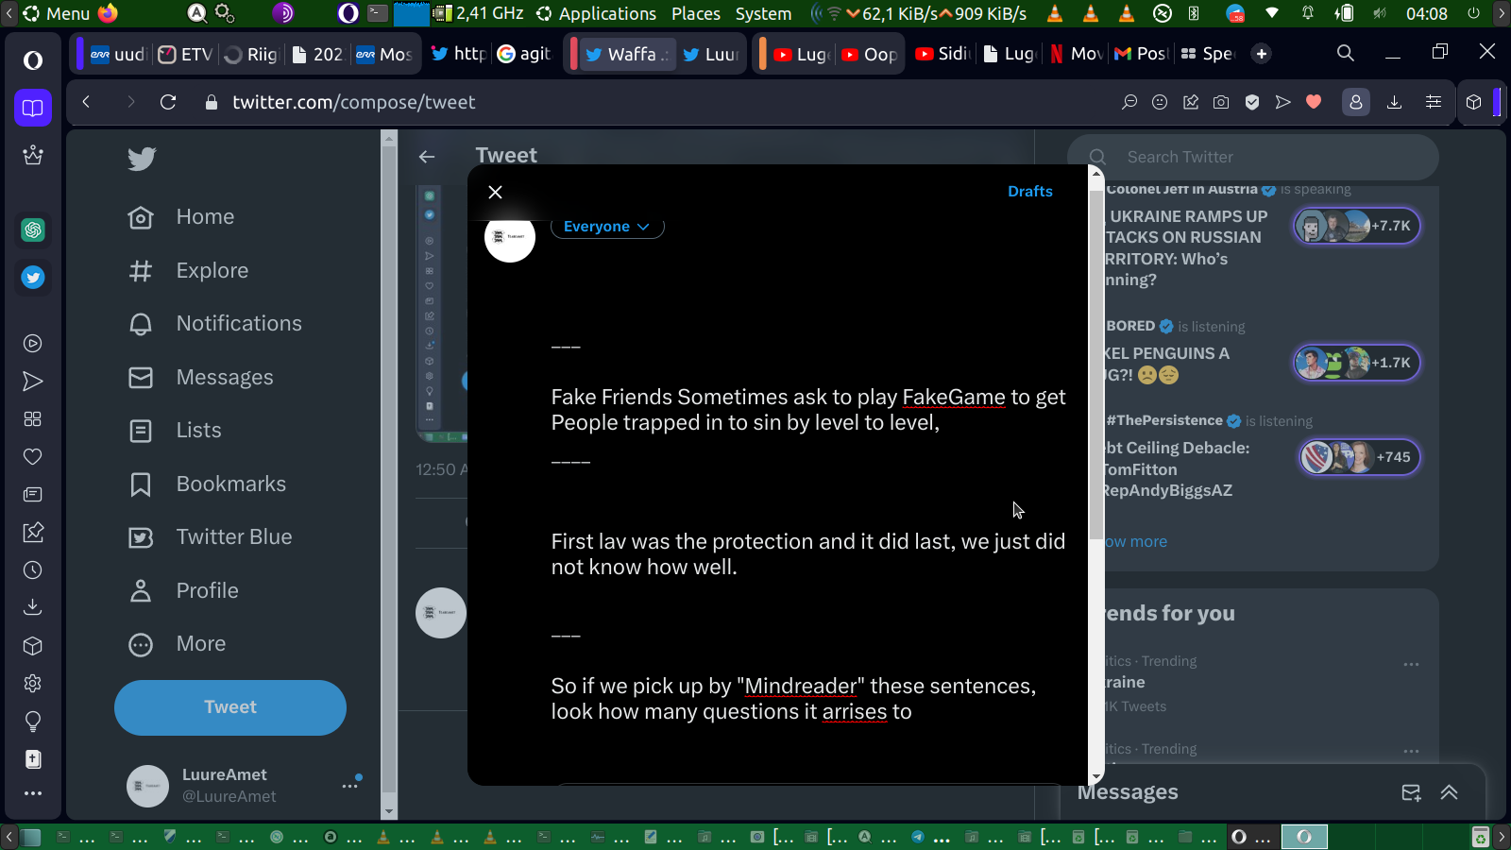Viewport: 1511px width, 850px height.
Task: Open Player in Opera sidebar
Action: click(x=33, y=344)
